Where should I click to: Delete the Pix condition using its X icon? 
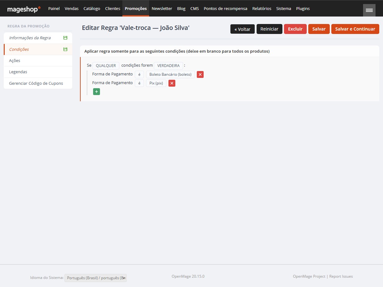(172, 83)
